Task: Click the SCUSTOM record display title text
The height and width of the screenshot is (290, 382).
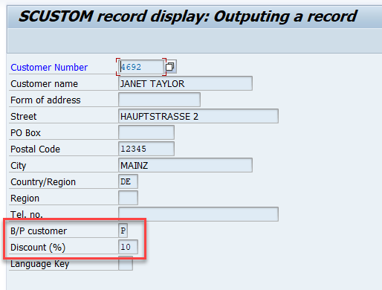Action: 188,16
